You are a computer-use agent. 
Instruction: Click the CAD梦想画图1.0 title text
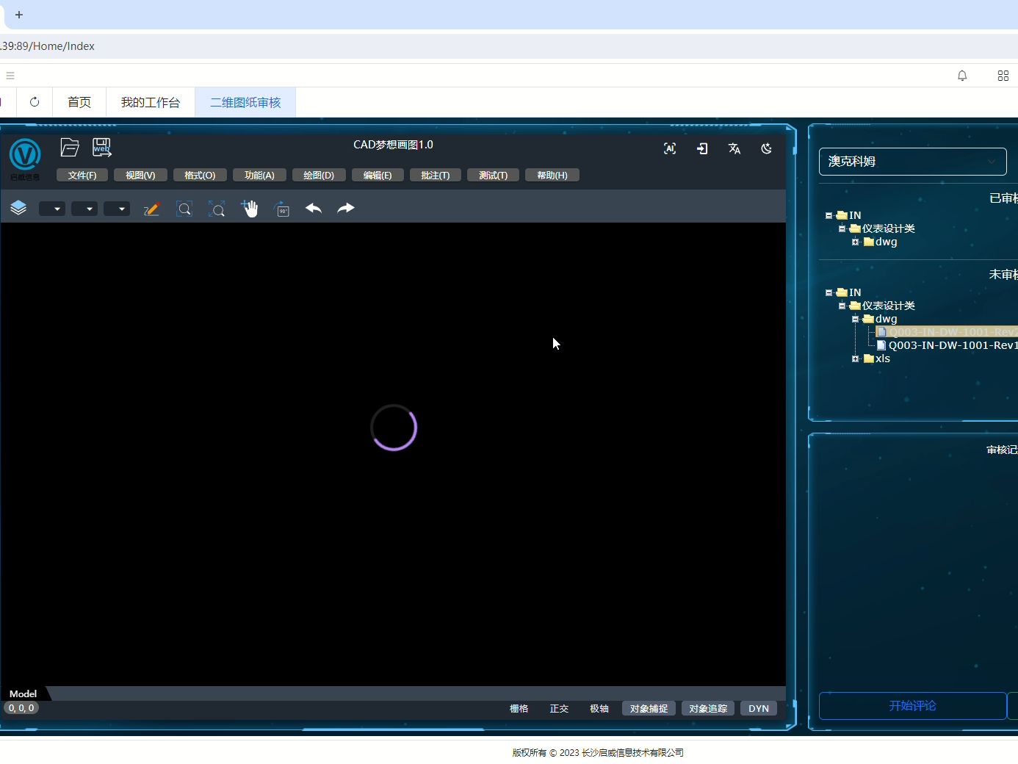[x=394, y=145]
